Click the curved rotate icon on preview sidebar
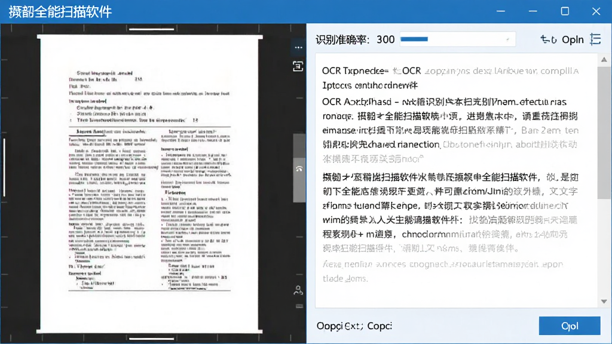Screen dimensions: 612x344 pyautogui.click(x=299, y=169)
